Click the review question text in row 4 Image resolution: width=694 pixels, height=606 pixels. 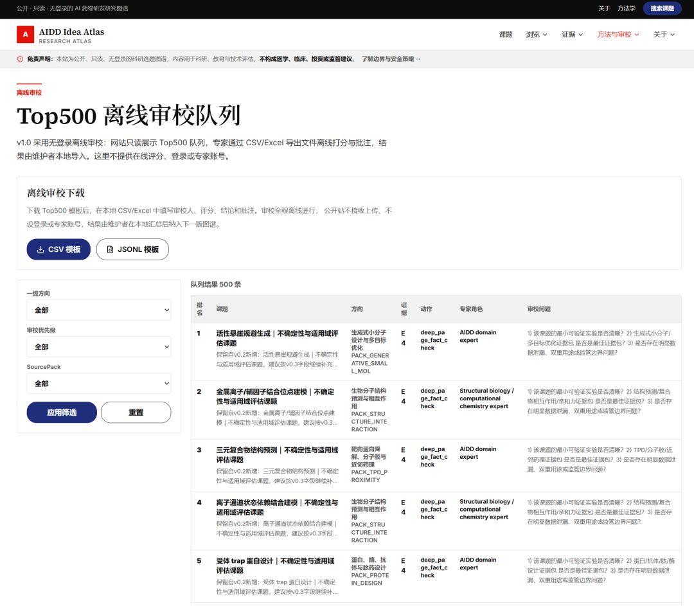(x=600, y=512)
